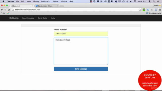162x91 pixels.
Task: Bookmark this page with the star icon
Action: pyautogui.click(x=140, y=10)
